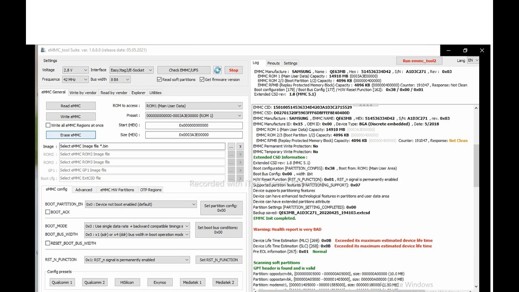The image size is (519, 292).
Task: Click Set partition config: 0x00 button
Action: [221, 208]
